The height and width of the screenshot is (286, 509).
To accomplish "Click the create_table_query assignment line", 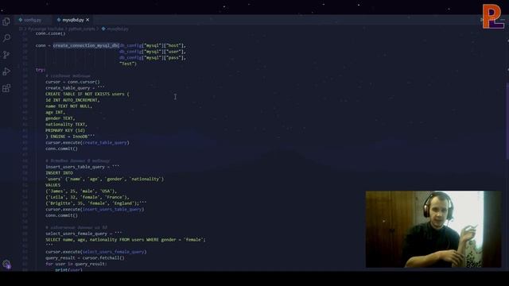I will coord(75,88).
